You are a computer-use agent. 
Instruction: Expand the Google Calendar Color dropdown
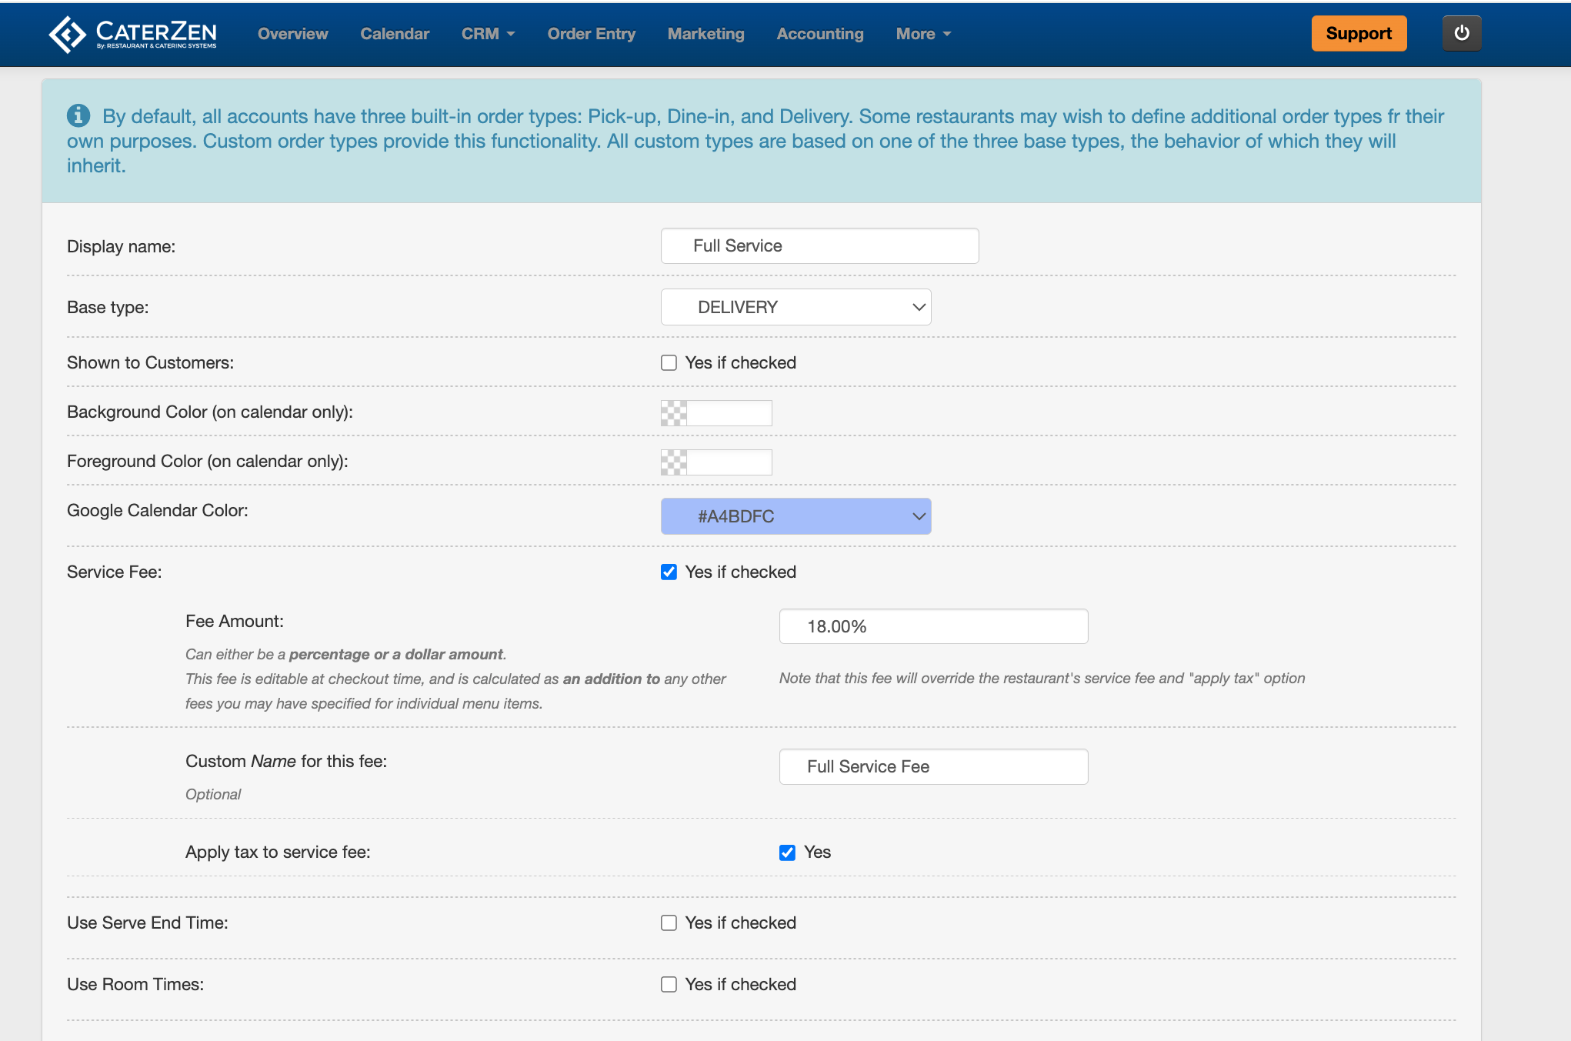tap(796, 516)
